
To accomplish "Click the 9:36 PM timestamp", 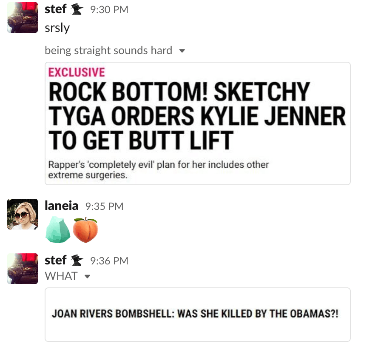I will click(109, 261).
